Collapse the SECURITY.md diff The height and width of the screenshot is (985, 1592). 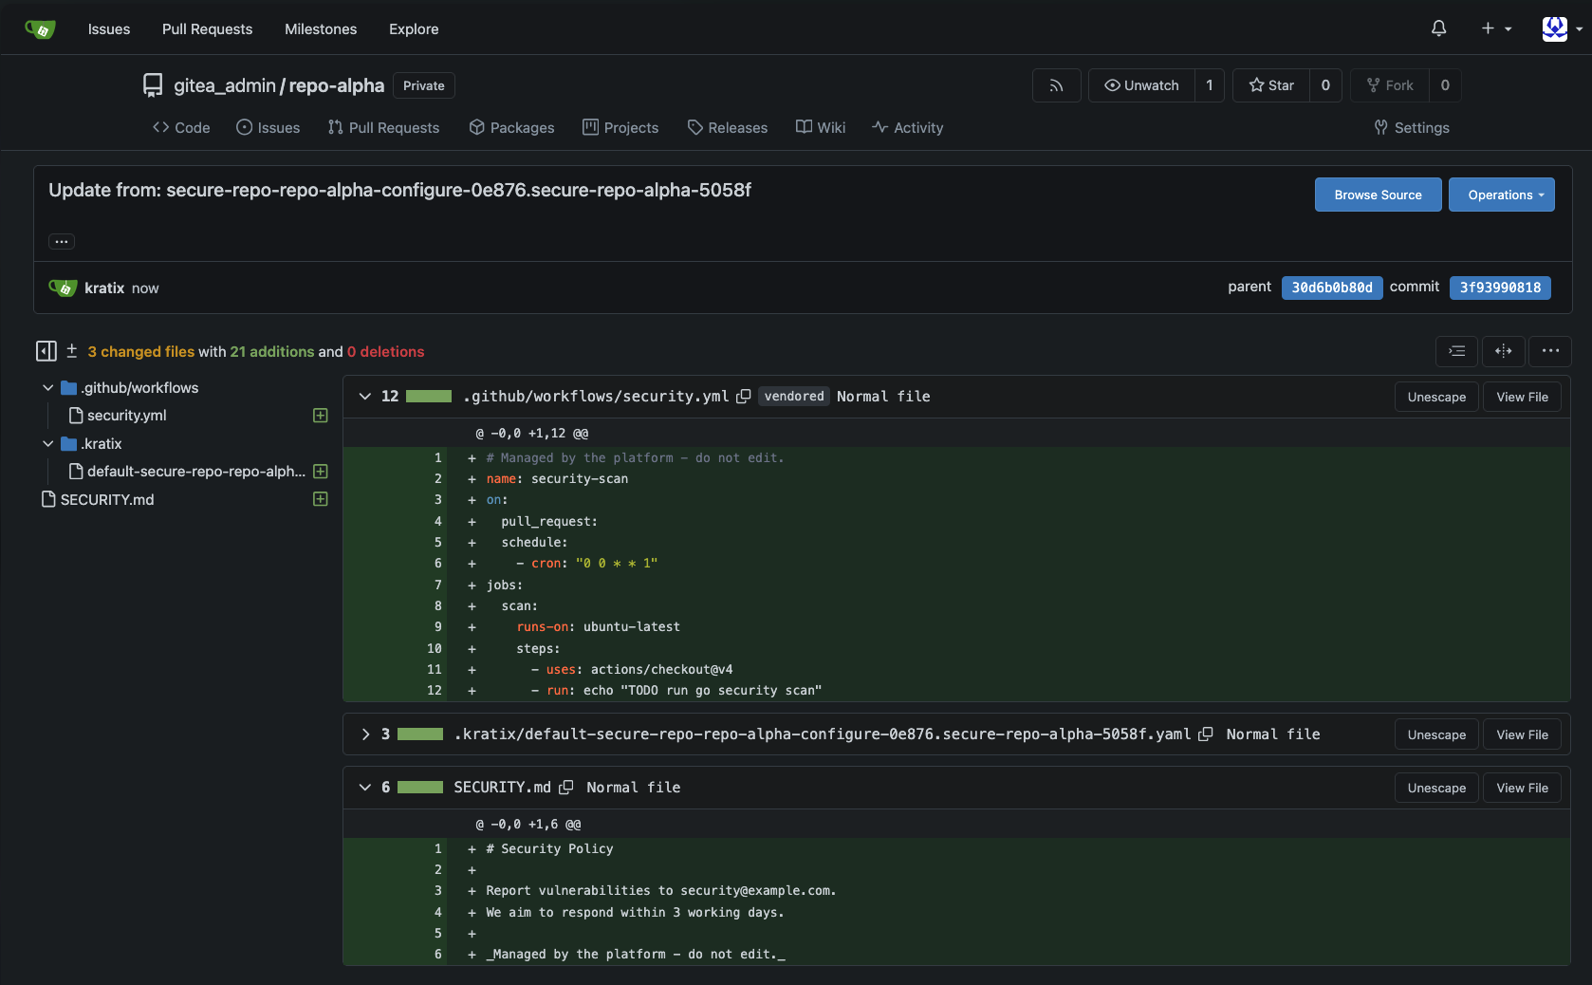click(x=365, y=788)
